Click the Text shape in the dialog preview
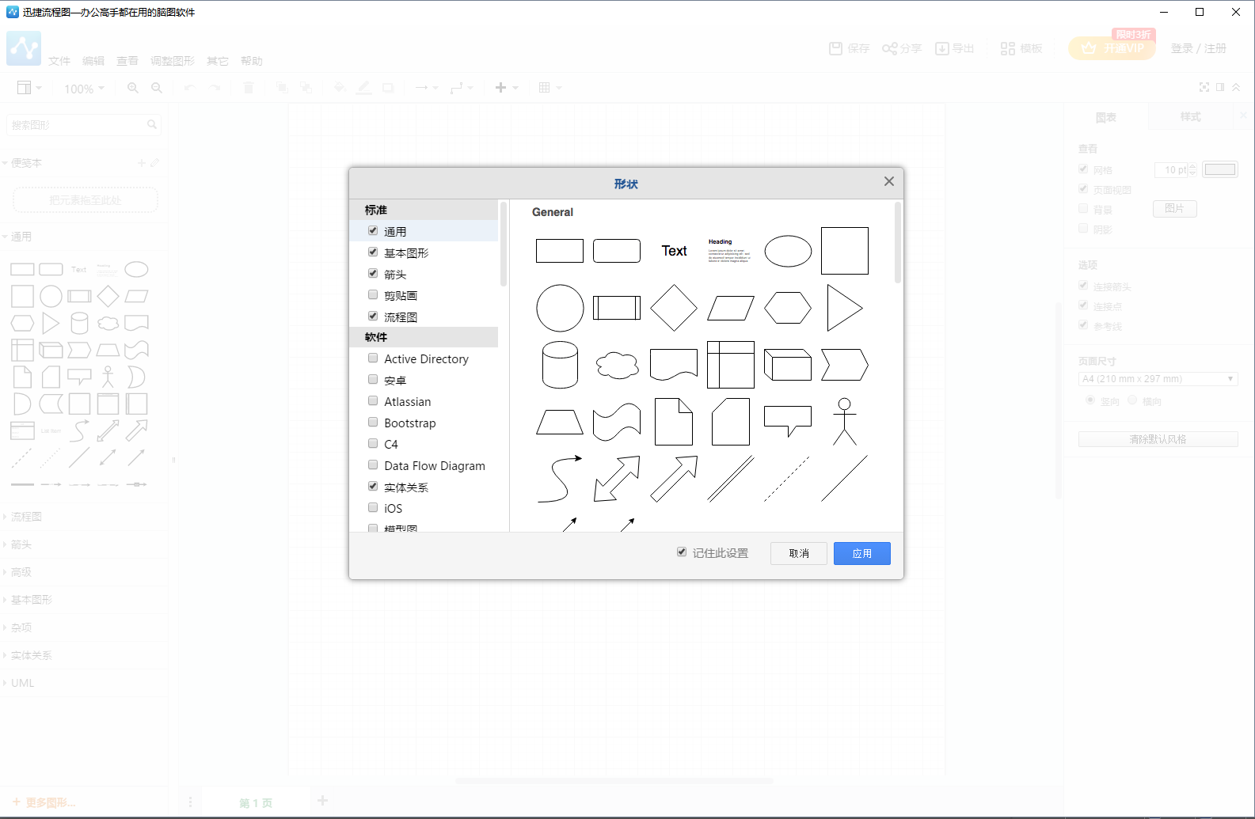The height and width of the screenshot is (819, 1255). coord(674,251)
